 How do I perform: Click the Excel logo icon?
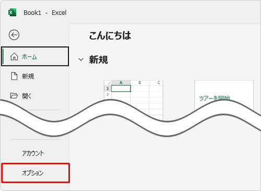point(12,13)
